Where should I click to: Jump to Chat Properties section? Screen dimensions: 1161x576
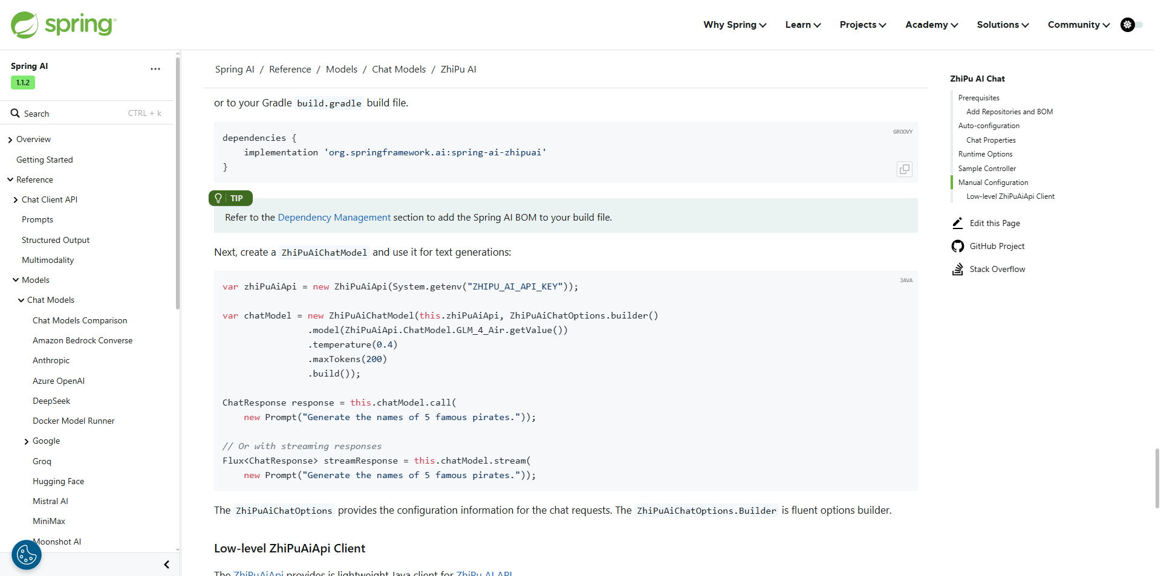click(x=991, y=140)
